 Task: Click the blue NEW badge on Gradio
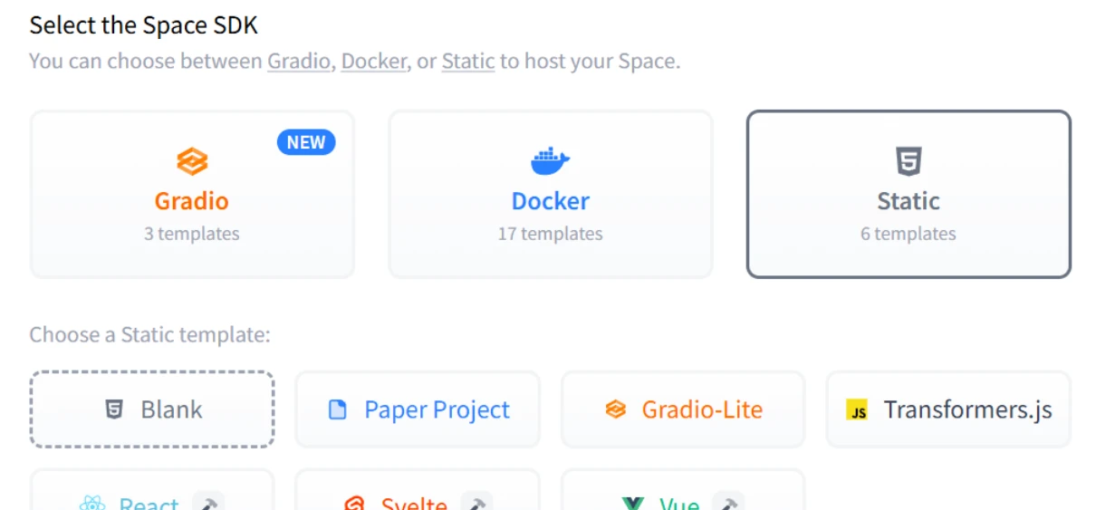click(x=306, y=142)
